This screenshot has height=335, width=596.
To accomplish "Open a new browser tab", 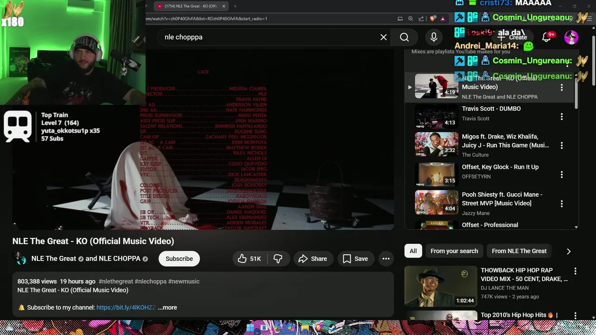I will point(235,6).
